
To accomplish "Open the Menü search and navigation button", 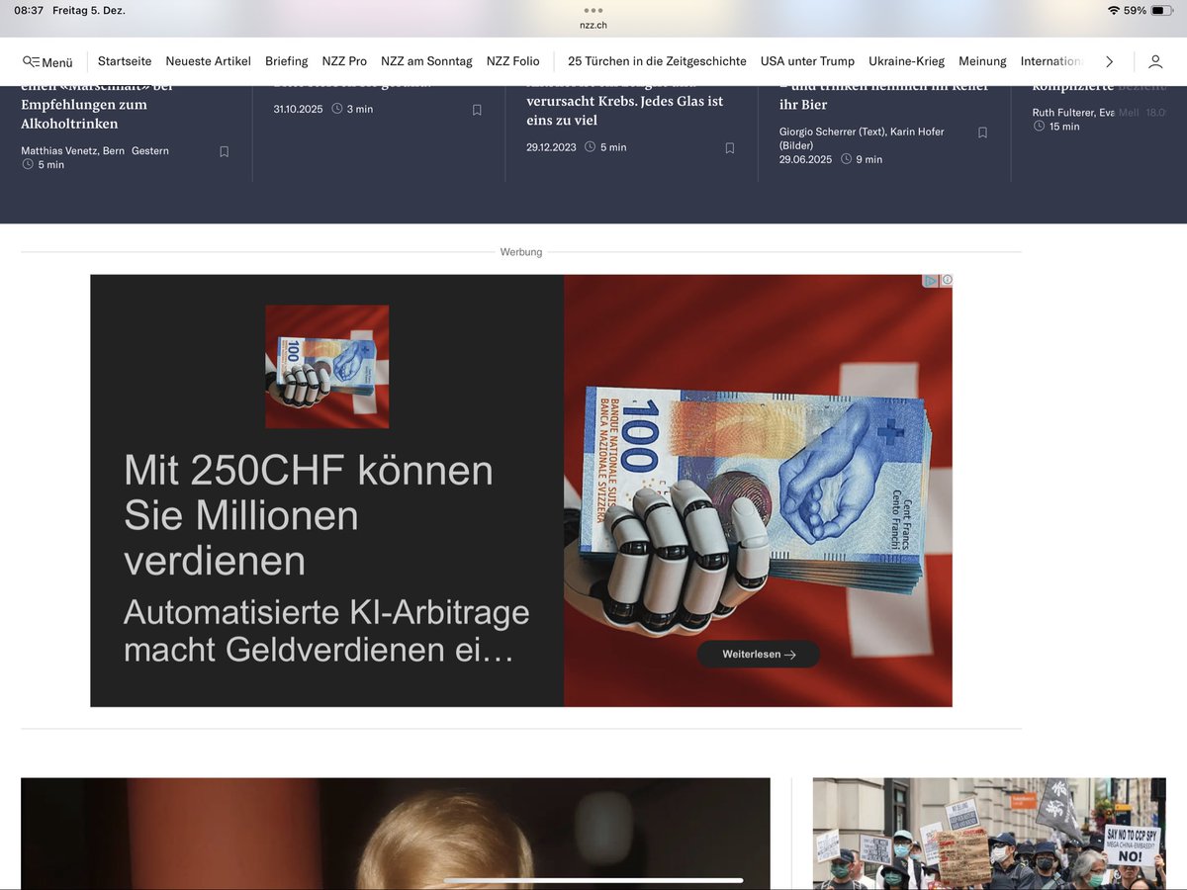I will pos(47,61).
